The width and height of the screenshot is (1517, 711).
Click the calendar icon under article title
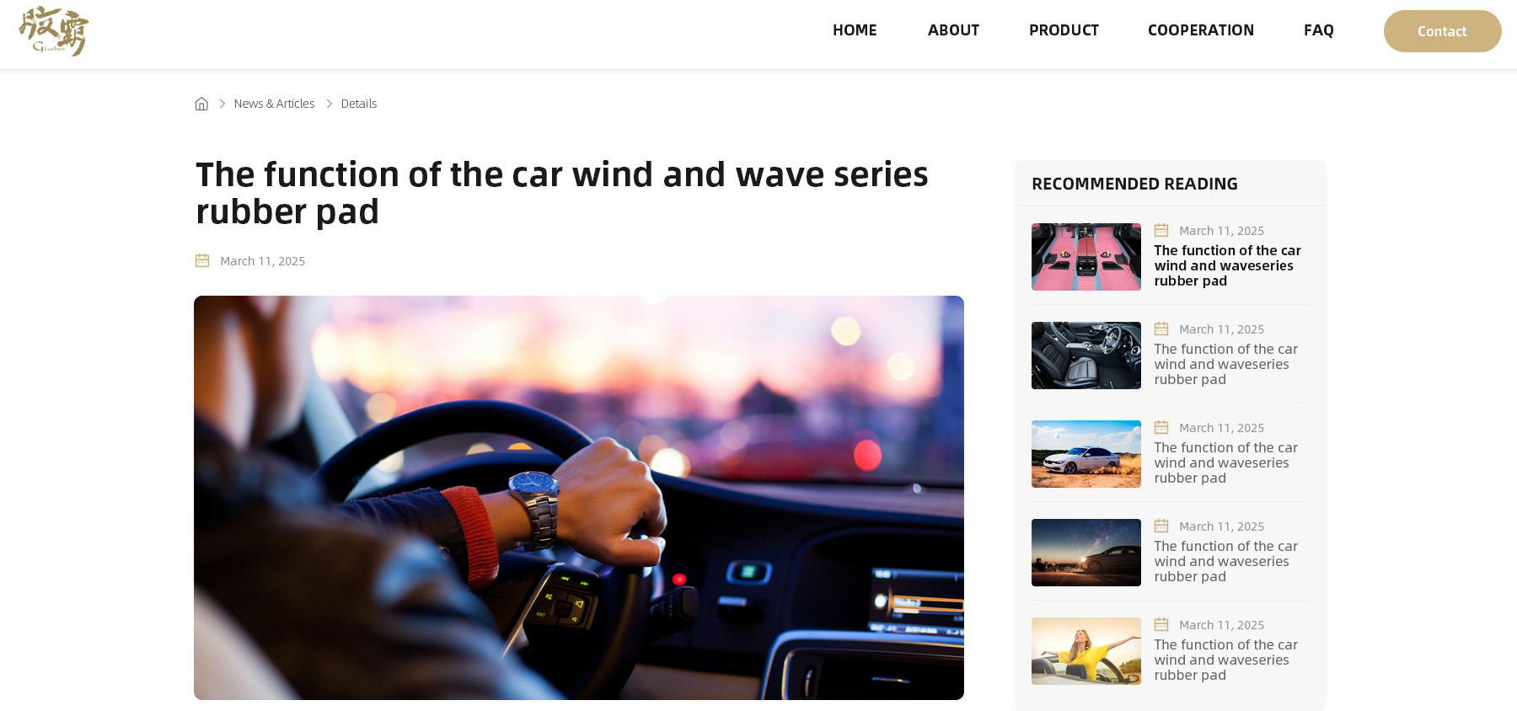pos(202,260)
